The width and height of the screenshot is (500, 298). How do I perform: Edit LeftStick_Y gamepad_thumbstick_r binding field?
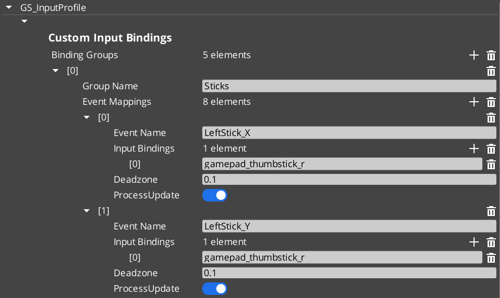342,258
